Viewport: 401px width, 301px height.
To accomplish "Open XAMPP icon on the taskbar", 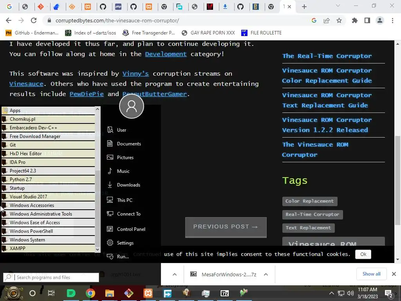I will pyautogui.click(x=148, y=293).
